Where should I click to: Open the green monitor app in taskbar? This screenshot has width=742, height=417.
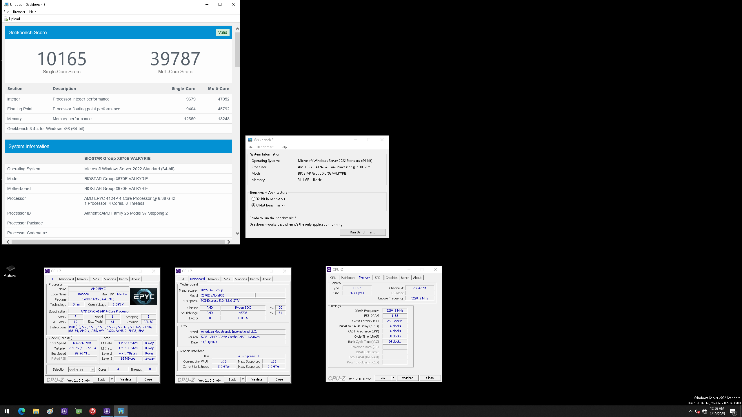[x=79, y=411]
